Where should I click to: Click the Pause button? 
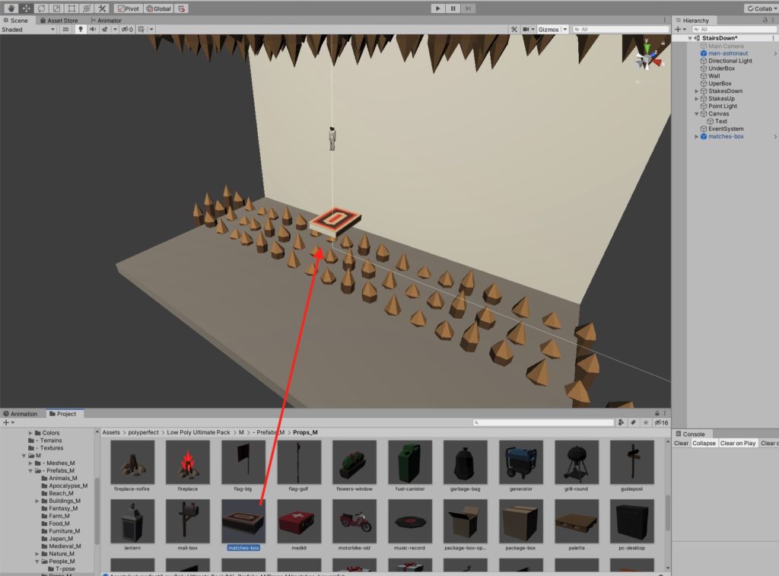coord(453,8)
